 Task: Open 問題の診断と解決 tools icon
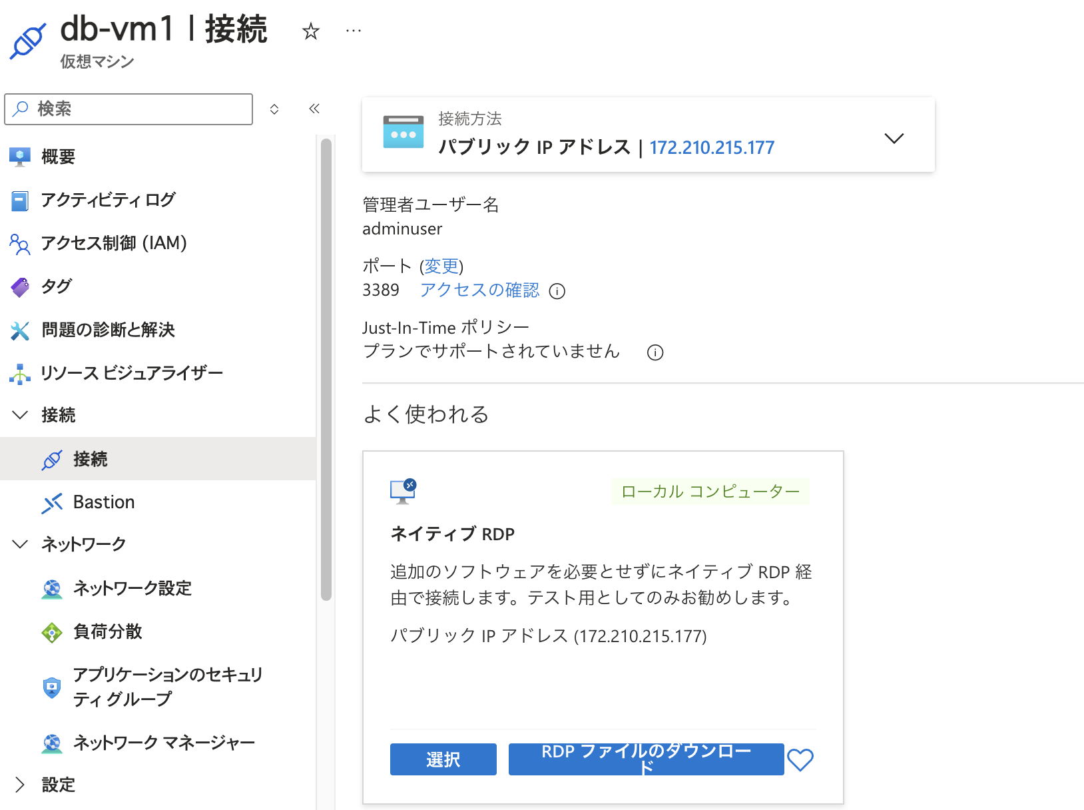pos(20,330)
